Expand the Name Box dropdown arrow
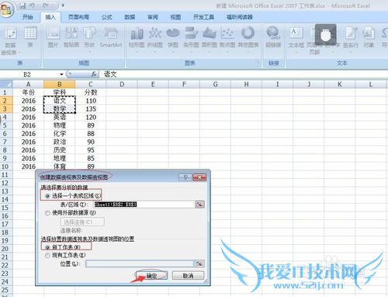This screenshot has height=297, width=388. tap(61, 75)
